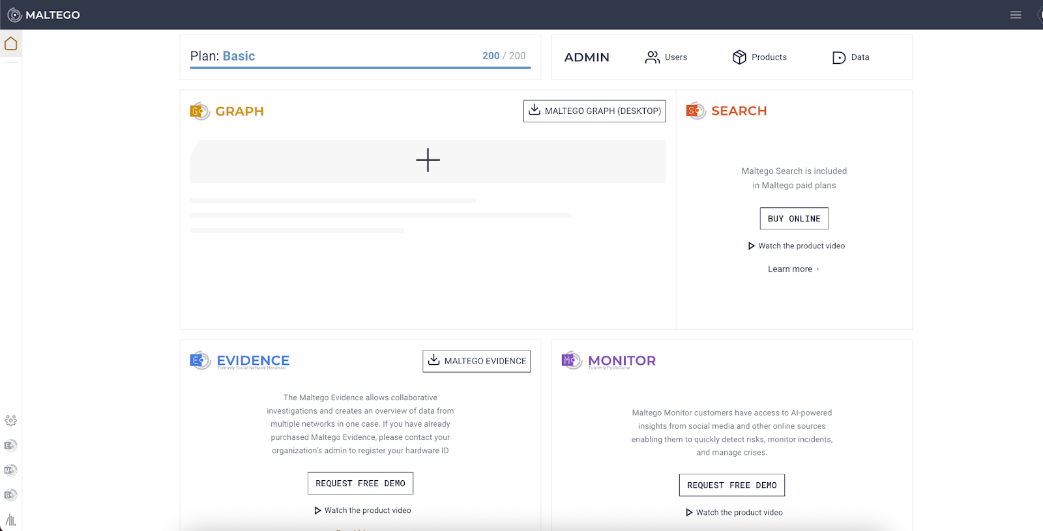Go to Home in the sidebar

[x=11, y=44]
